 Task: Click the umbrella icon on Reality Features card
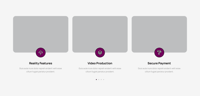(x=41, y=53)
